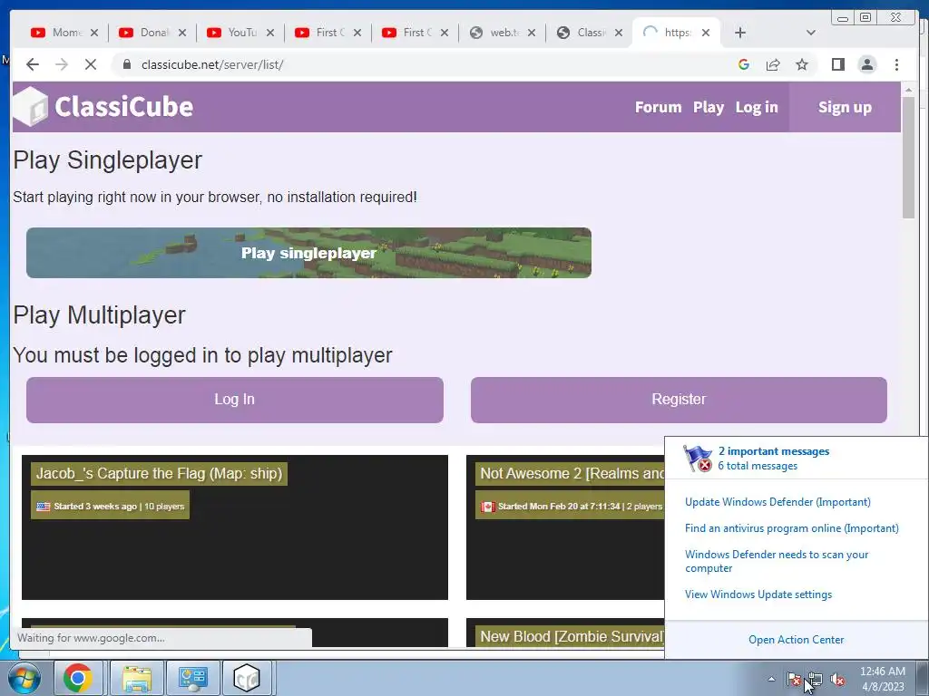The width and height of the screenshot is (929, 696).
Task: Click the Control Panel taskbar icon
Action: 192,678
